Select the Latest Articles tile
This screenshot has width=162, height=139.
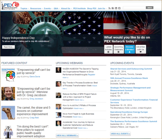click(108, 49)
